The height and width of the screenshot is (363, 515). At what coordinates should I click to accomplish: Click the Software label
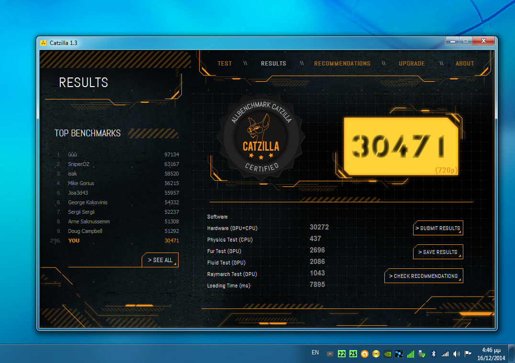217,217
